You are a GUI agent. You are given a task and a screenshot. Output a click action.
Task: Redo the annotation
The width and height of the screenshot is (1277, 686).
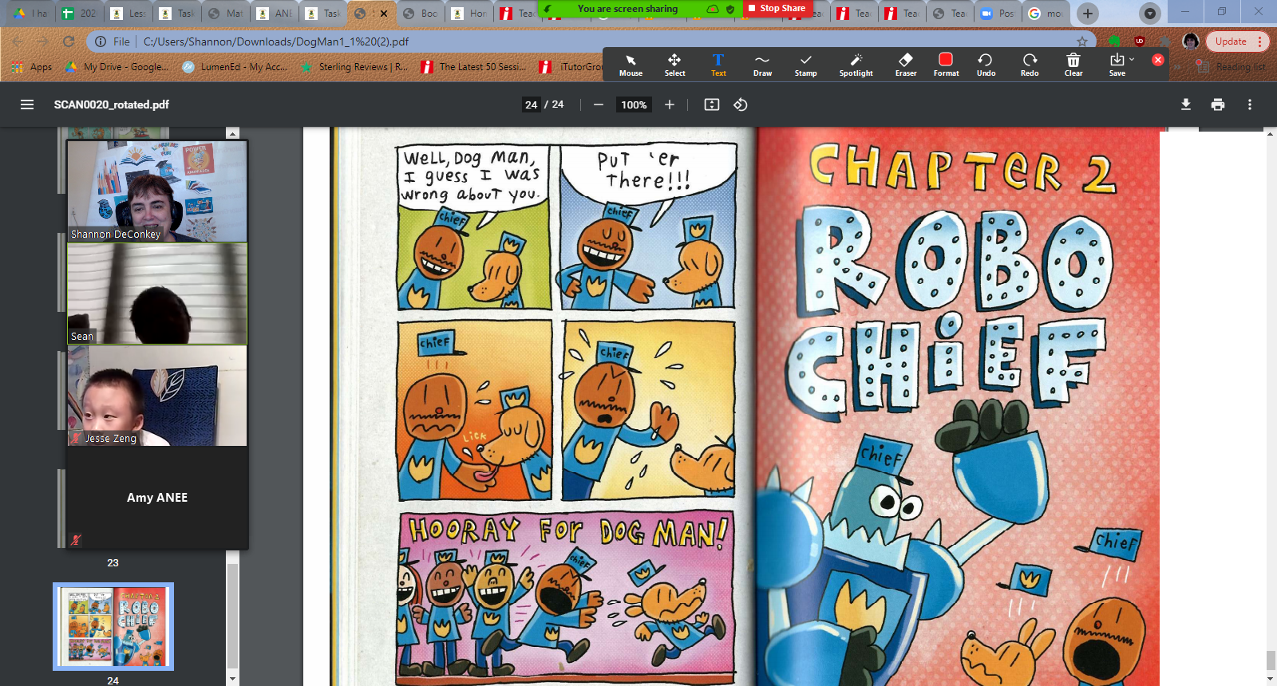[x=1030, y=65]
